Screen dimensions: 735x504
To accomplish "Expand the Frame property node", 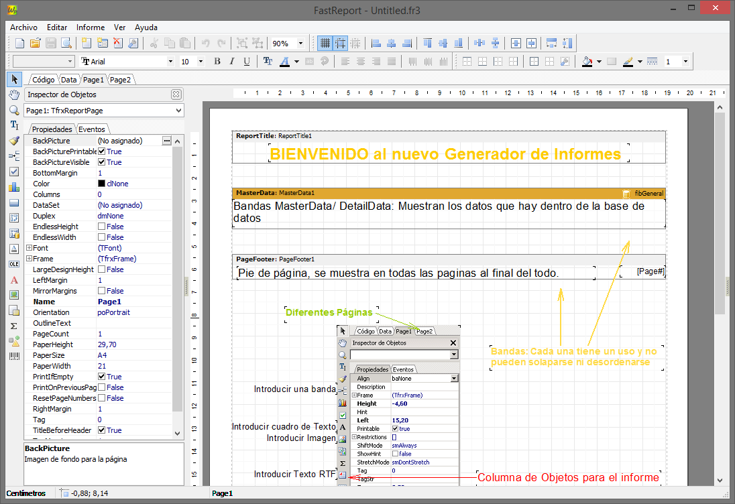I will pyautogui.click(x=29, y=259).
